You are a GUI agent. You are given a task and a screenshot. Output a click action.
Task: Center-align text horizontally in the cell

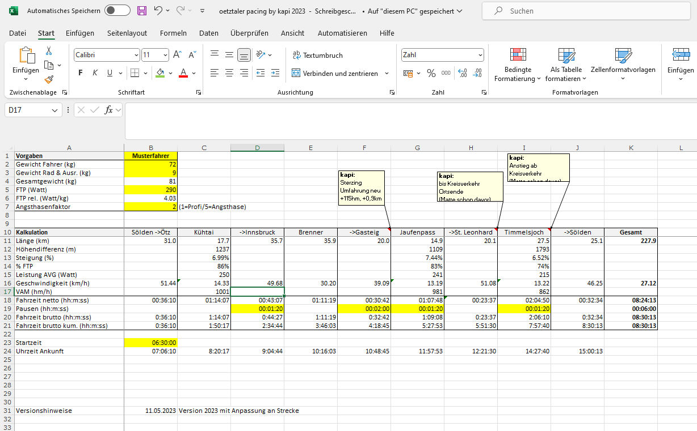[x=229, y=73]
